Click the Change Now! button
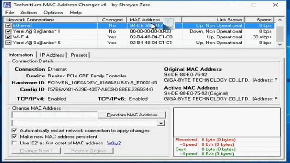 point(36,151)
